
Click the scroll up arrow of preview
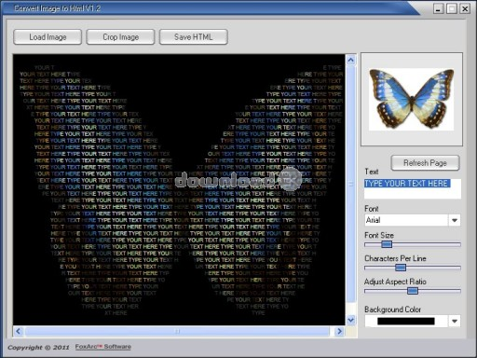(351, 60)
